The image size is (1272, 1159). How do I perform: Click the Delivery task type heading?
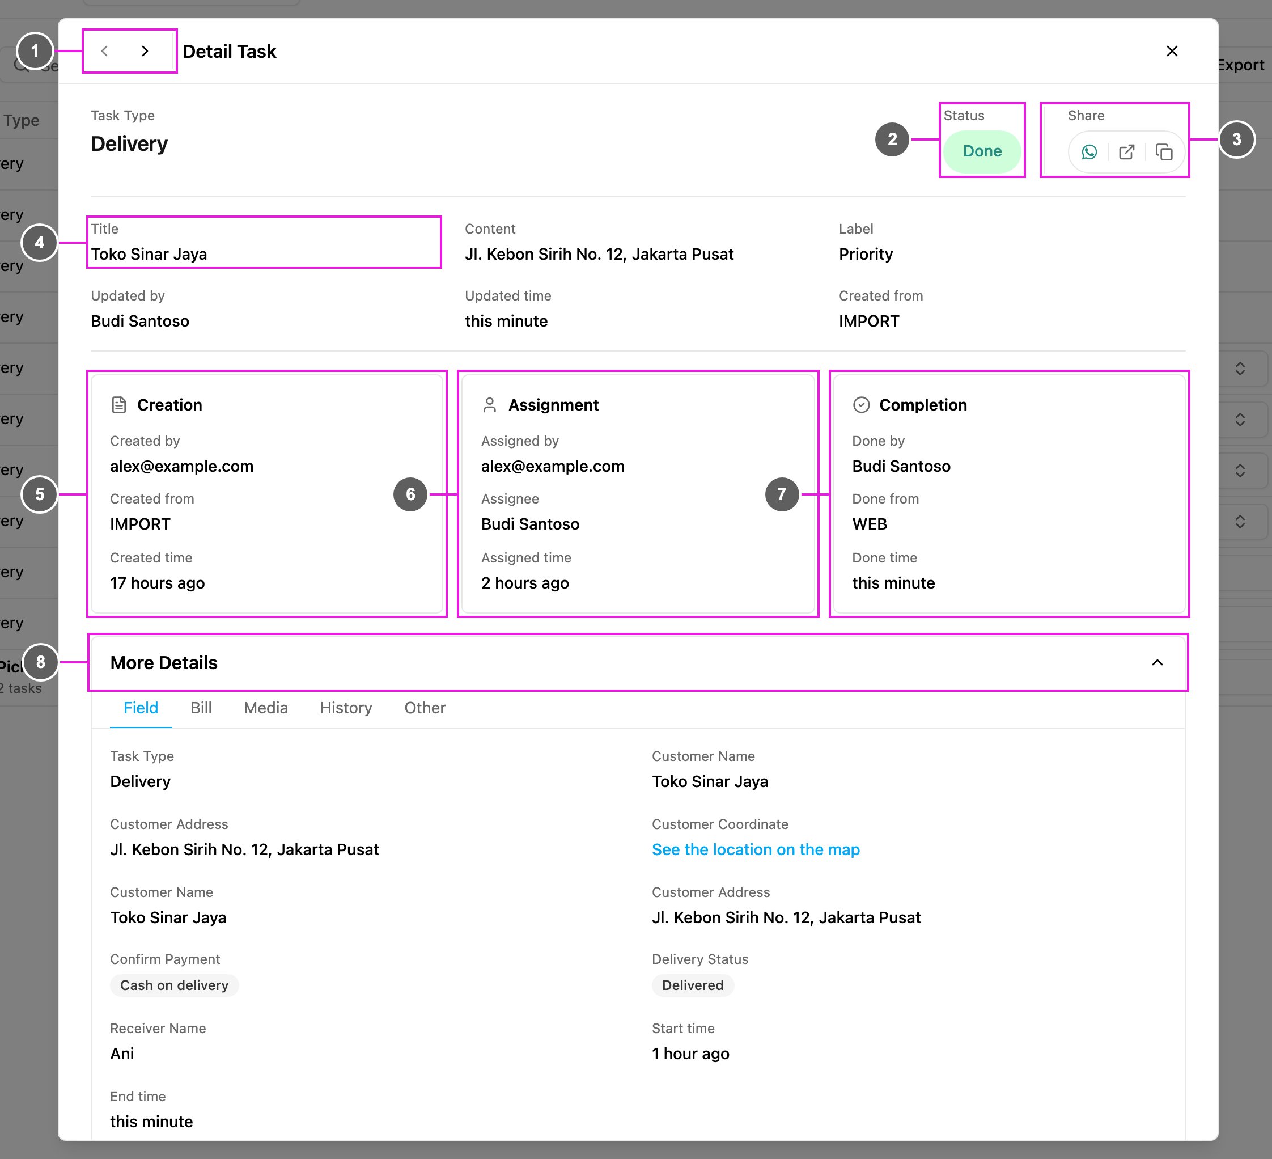129,144
